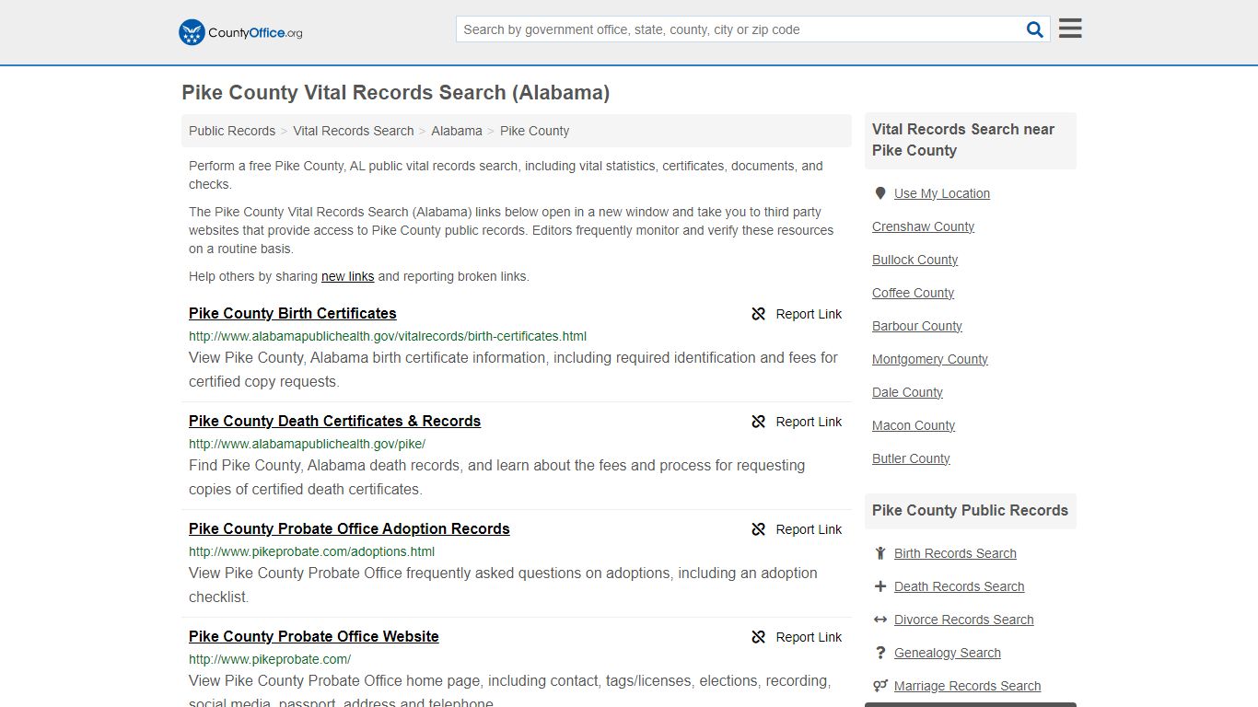Screen dimensions: 1258x707
Task: Open Birth Records Search link
Action: tap(955, 553)
